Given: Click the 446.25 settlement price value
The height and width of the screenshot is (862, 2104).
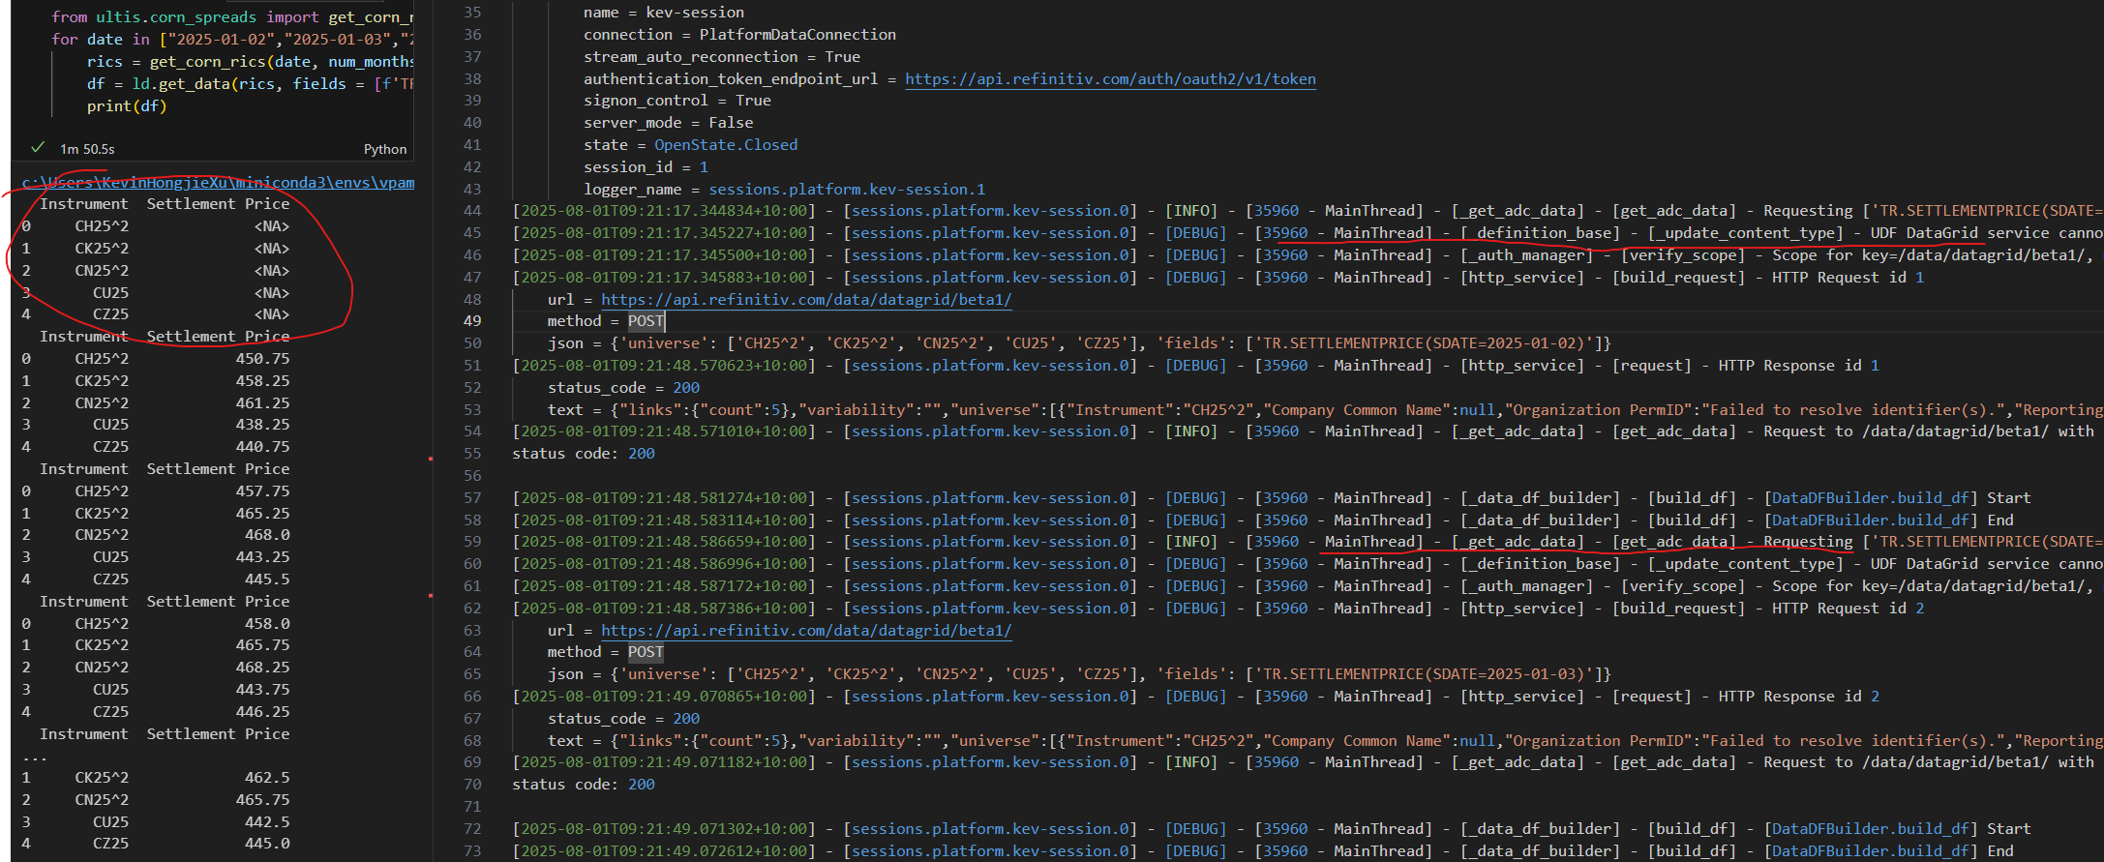Looking at the screenshot, I should 262,712.
